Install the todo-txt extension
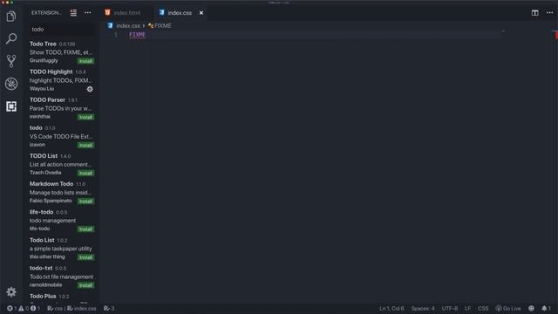The image size is (558, 314). (85, 285)
